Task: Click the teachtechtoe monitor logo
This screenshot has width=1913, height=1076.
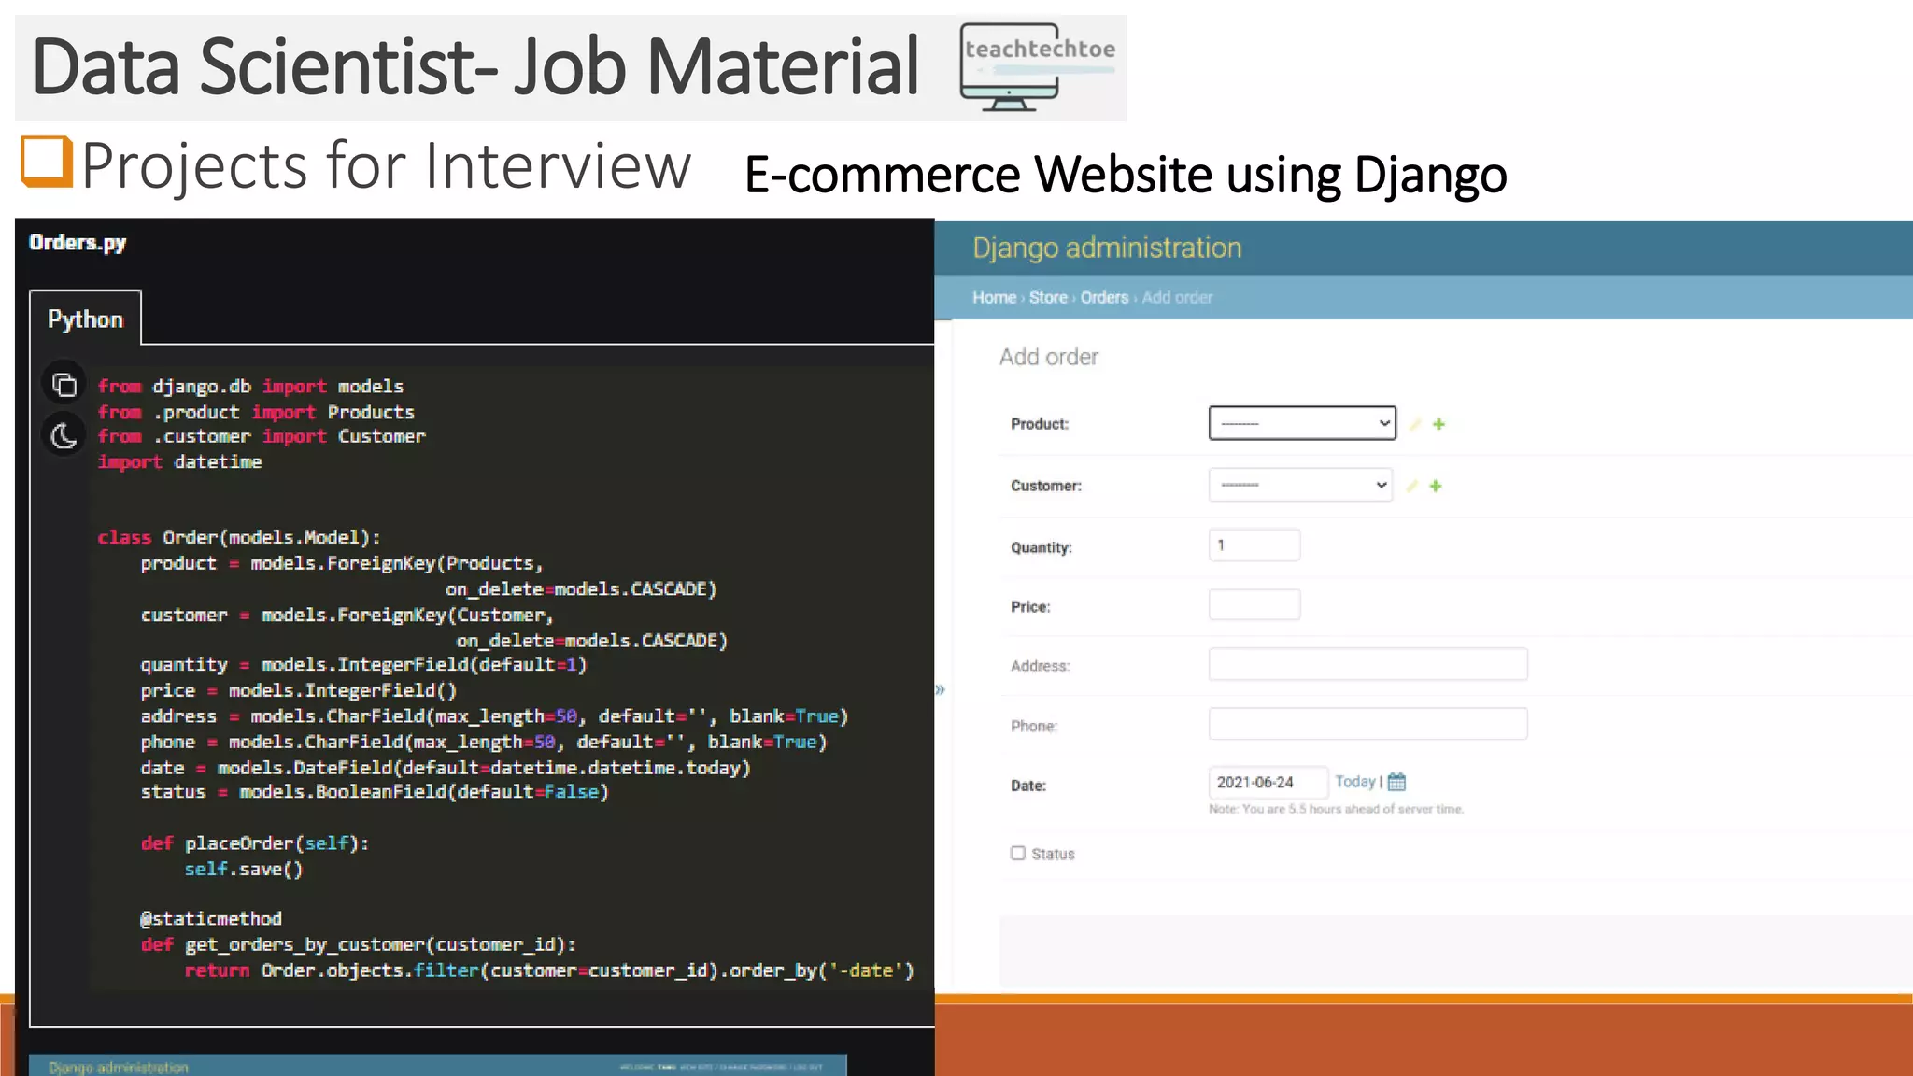Action: (1037, 67)
